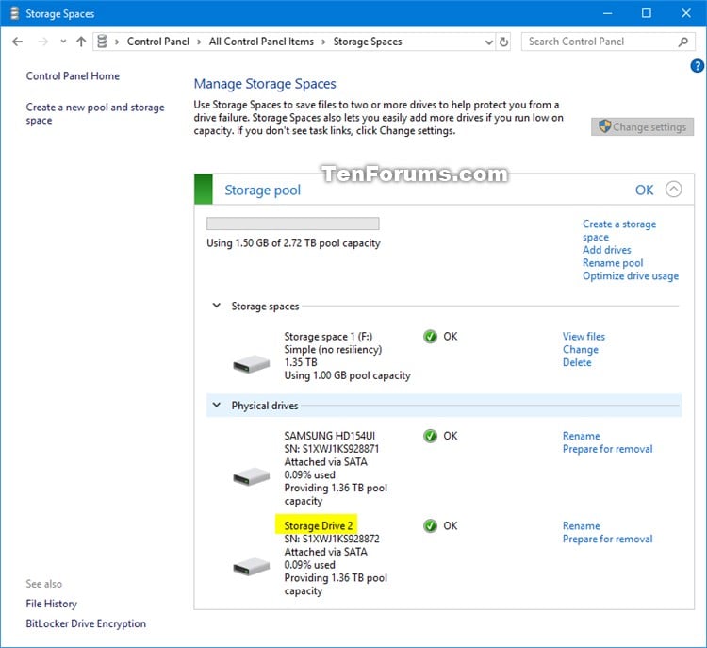Click the search magnifier icon

tap(683, 42)
